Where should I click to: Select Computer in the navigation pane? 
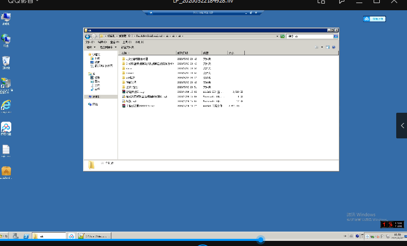[96, 96]
